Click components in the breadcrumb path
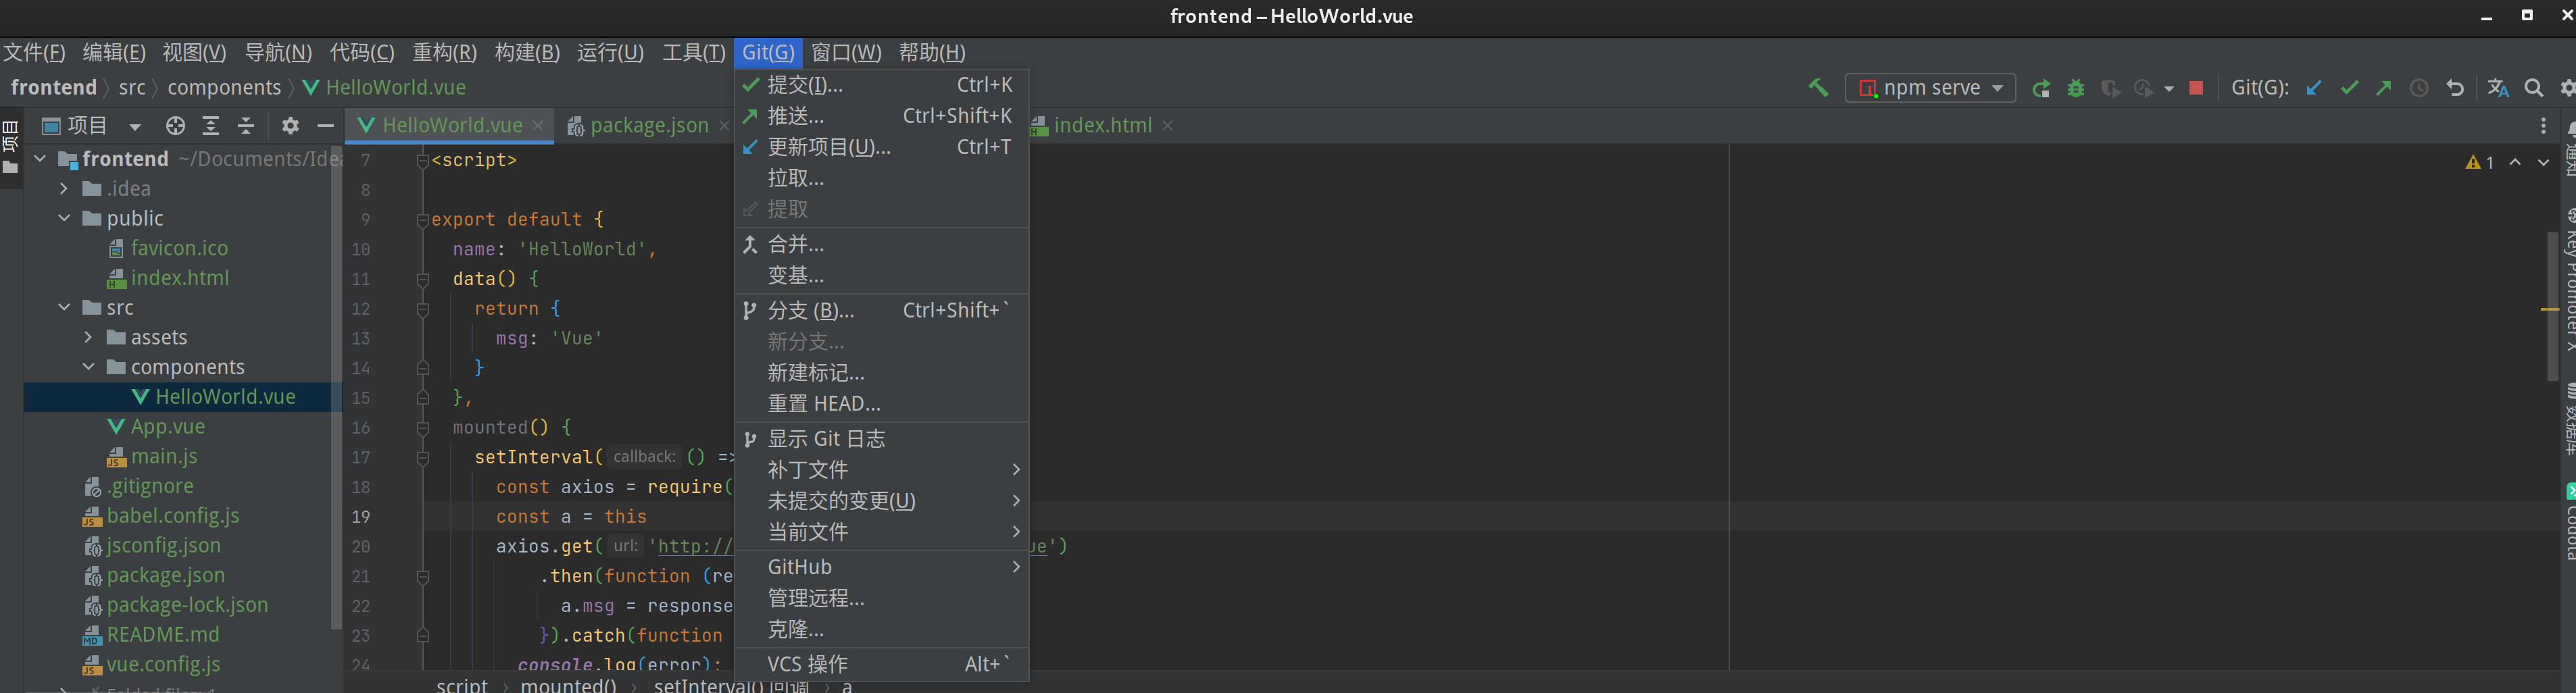2576x693 pixels. point(224,88)
